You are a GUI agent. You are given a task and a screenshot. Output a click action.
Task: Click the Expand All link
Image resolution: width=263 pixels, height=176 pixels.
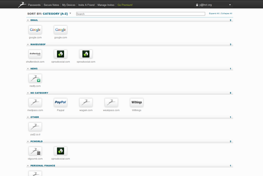coord(214,14)
